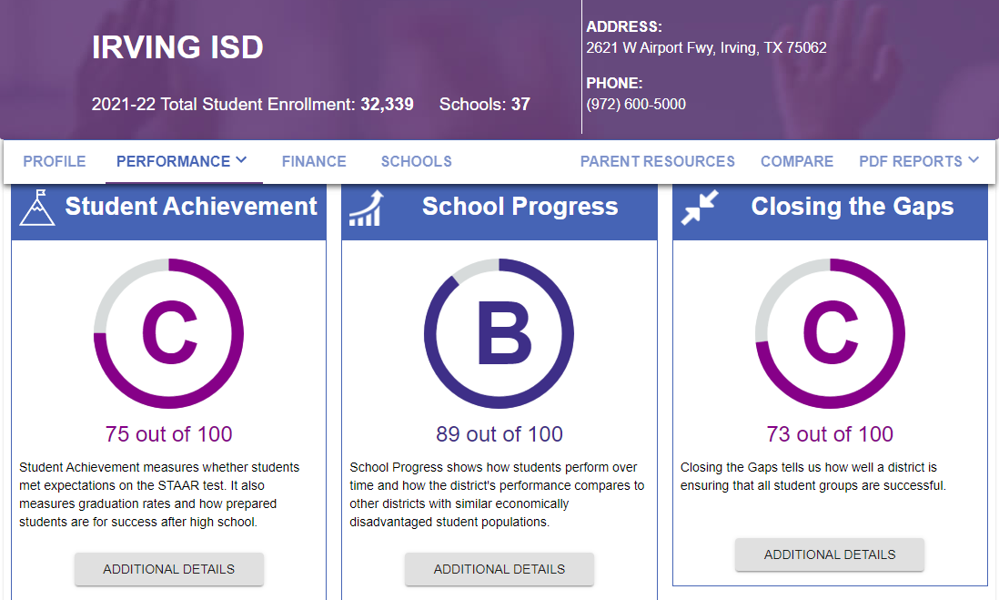Expand the PDF REPORTS chevron arrow

click(x=973, y=160)
